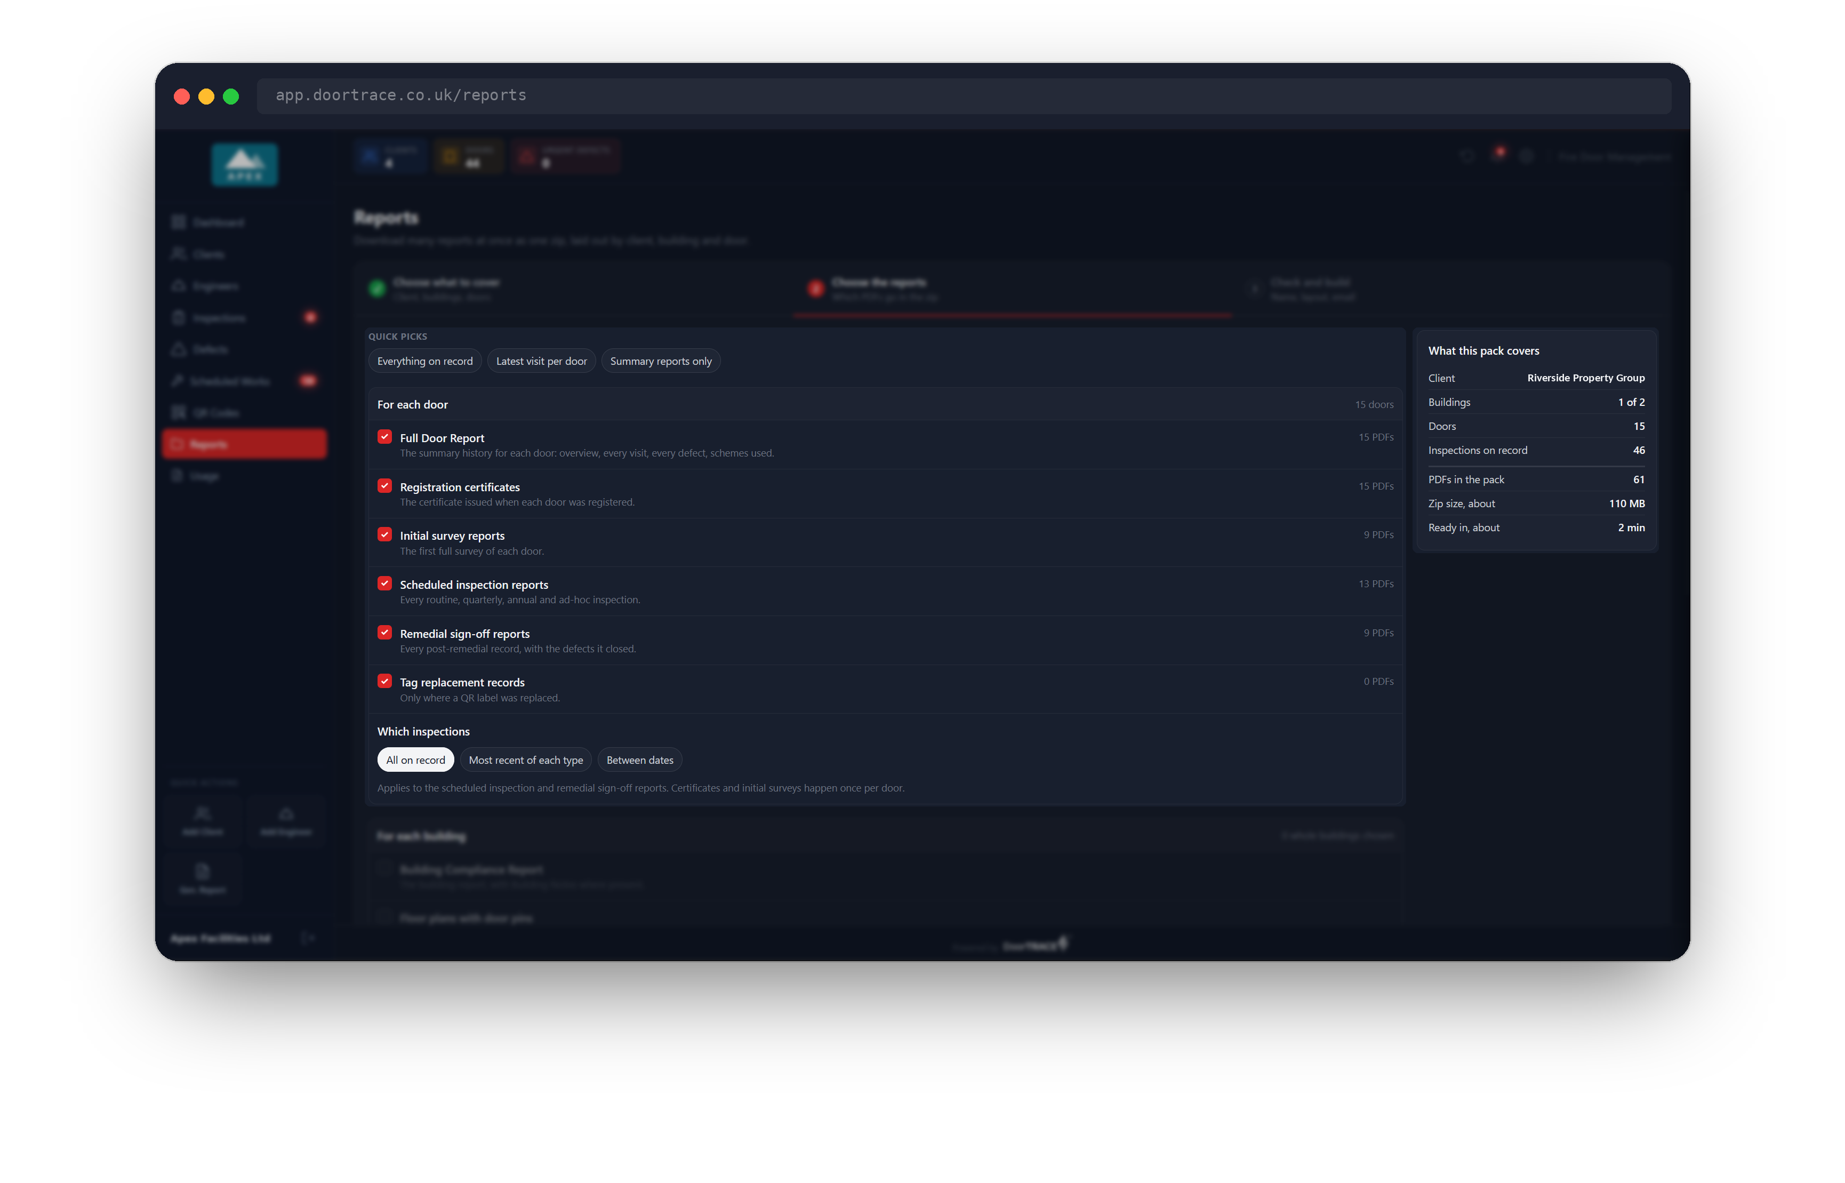The height and width of the screenshot is (1183, 1845).
Task: Disable the Remedial sign-off reports checkbox
Action: coord(384,632)
